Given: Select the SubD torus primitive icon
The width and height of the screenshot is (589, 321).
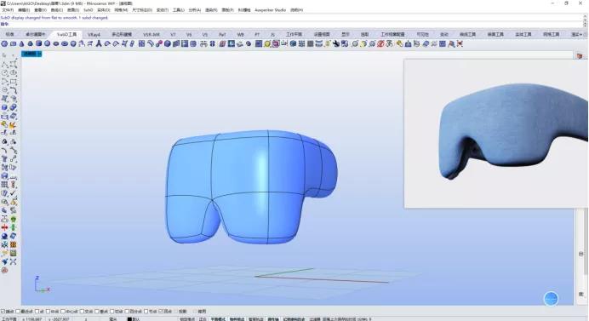Looking at the screenshot, I should [x=65, y=44].
